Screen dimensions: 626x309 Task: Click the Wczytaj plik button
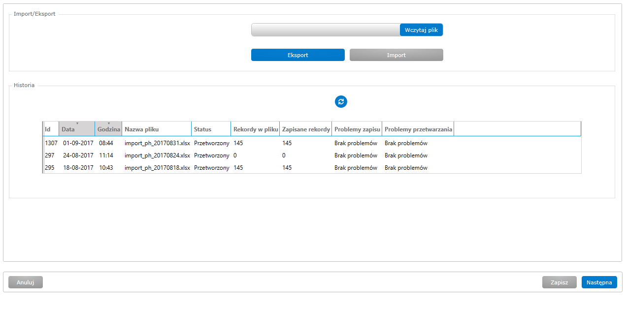pyautogui.click(x=421, y=30)
